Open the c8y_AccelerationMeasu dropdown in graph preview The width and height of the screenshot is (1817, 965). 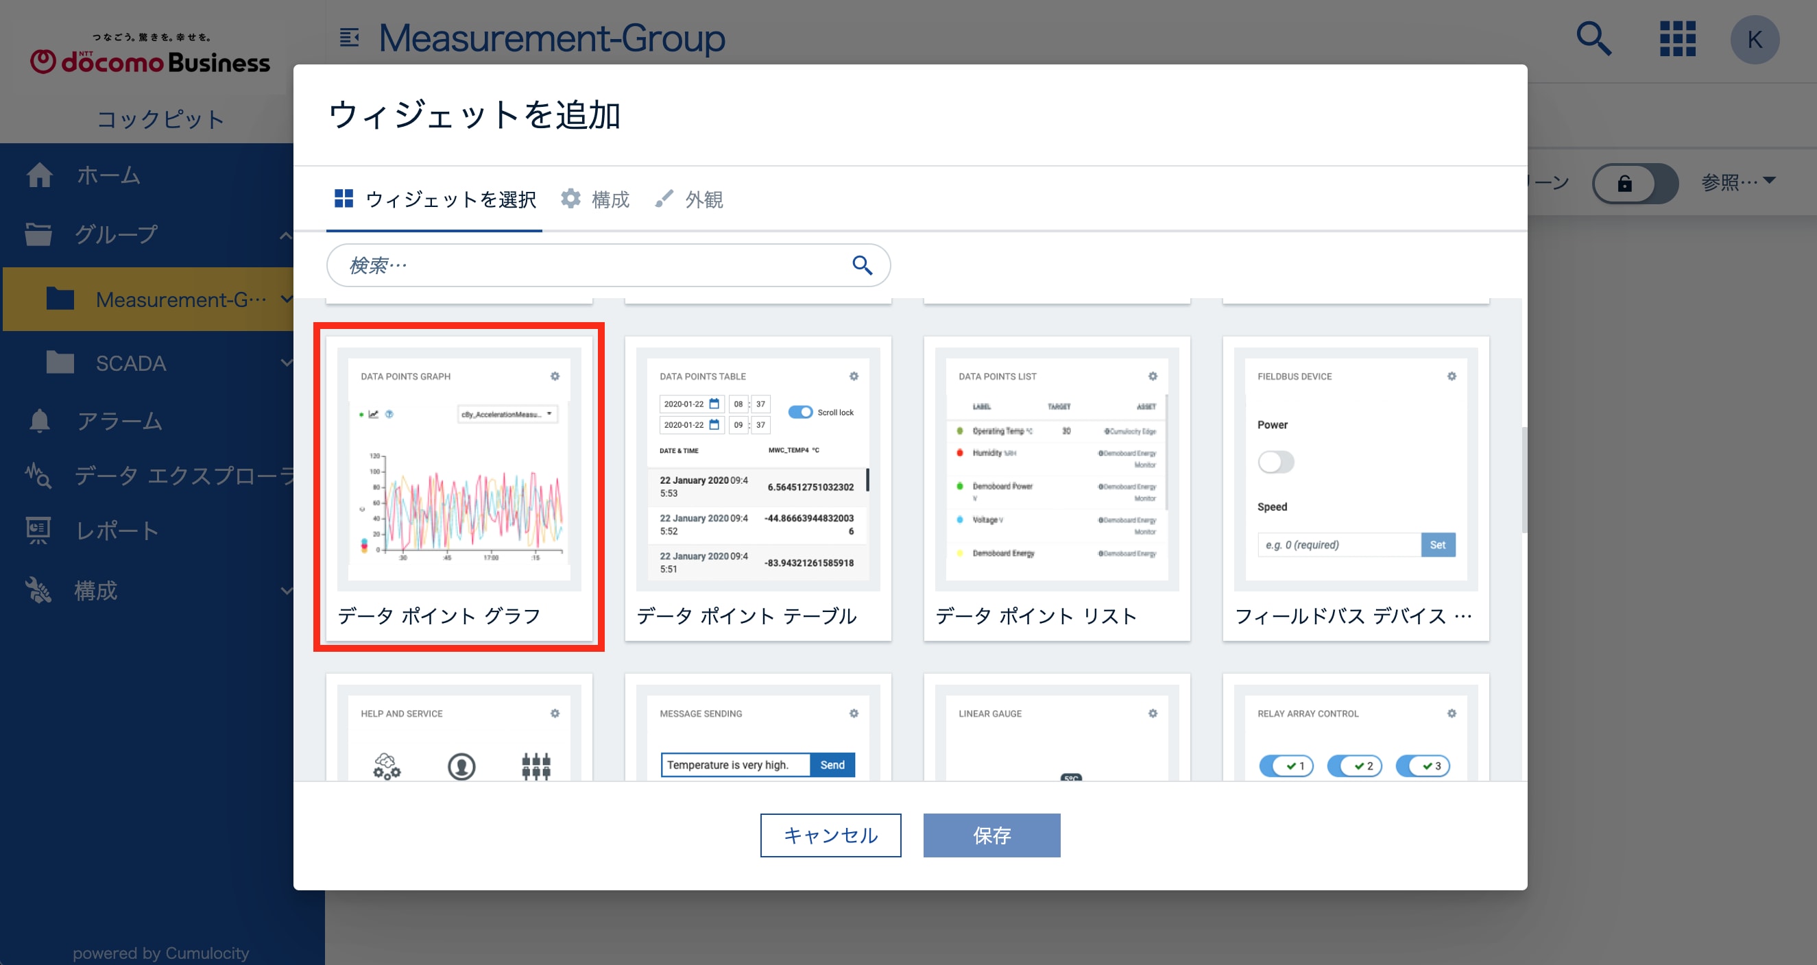pyautogui.click(x=507, y=415)
